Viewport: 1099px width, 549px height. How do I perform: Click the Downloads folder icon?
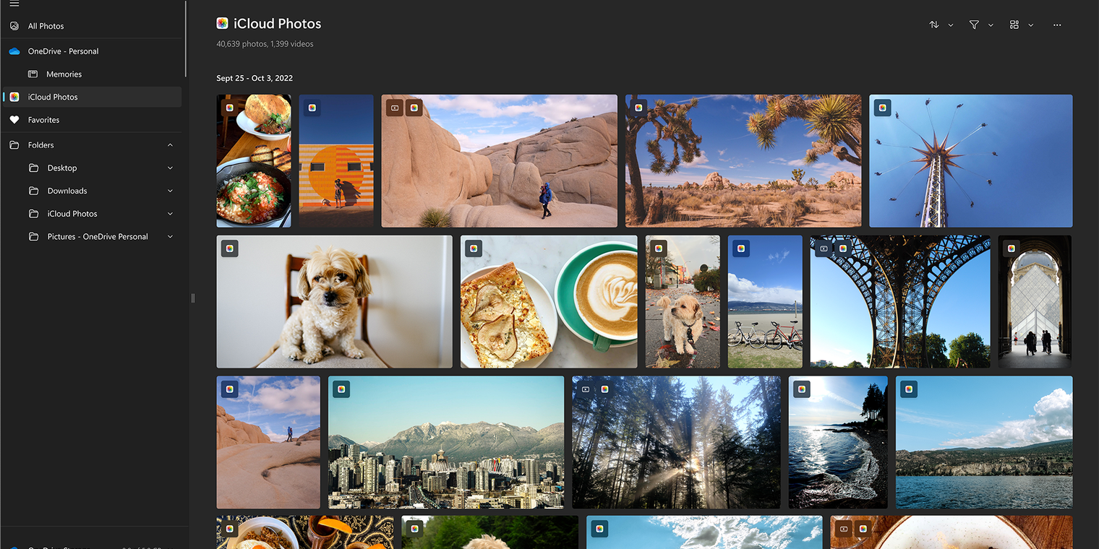point(33,191)
